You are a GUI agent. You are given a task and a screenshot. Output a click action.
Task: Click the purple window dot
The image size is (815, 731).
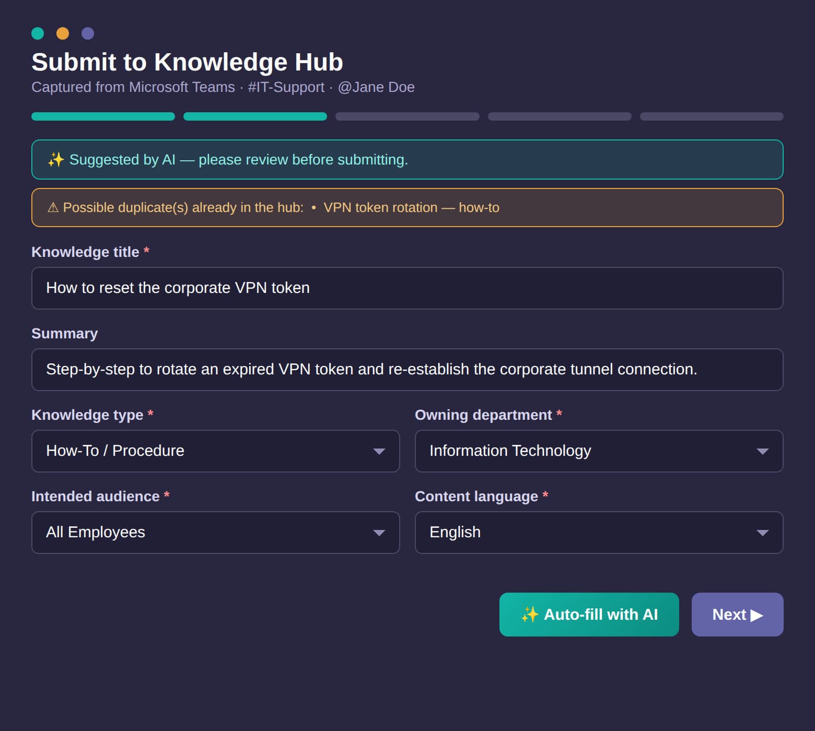[x=88, y=33]
